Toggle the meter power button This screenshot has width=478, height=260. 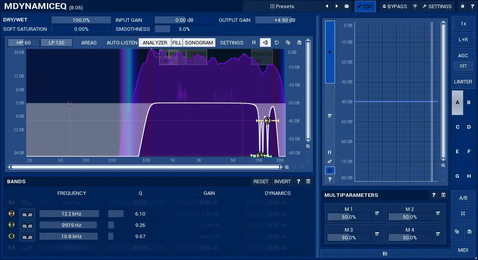[330, 170]
